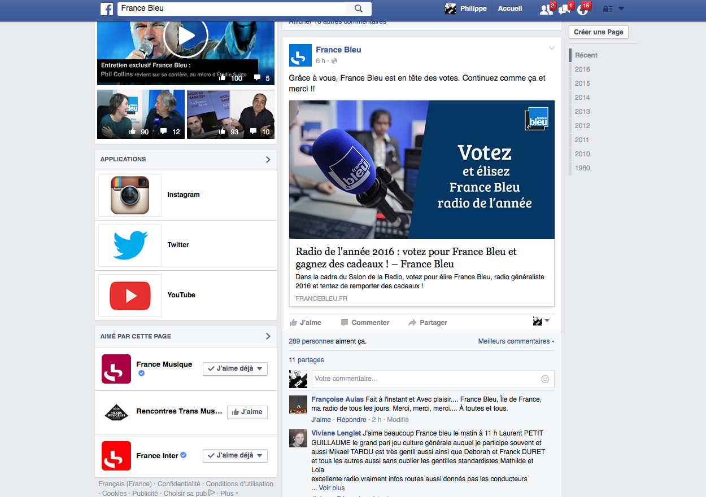Open the YouTube application icon
The width and height of the screenshot is (706, 497).
click(130, 296)
